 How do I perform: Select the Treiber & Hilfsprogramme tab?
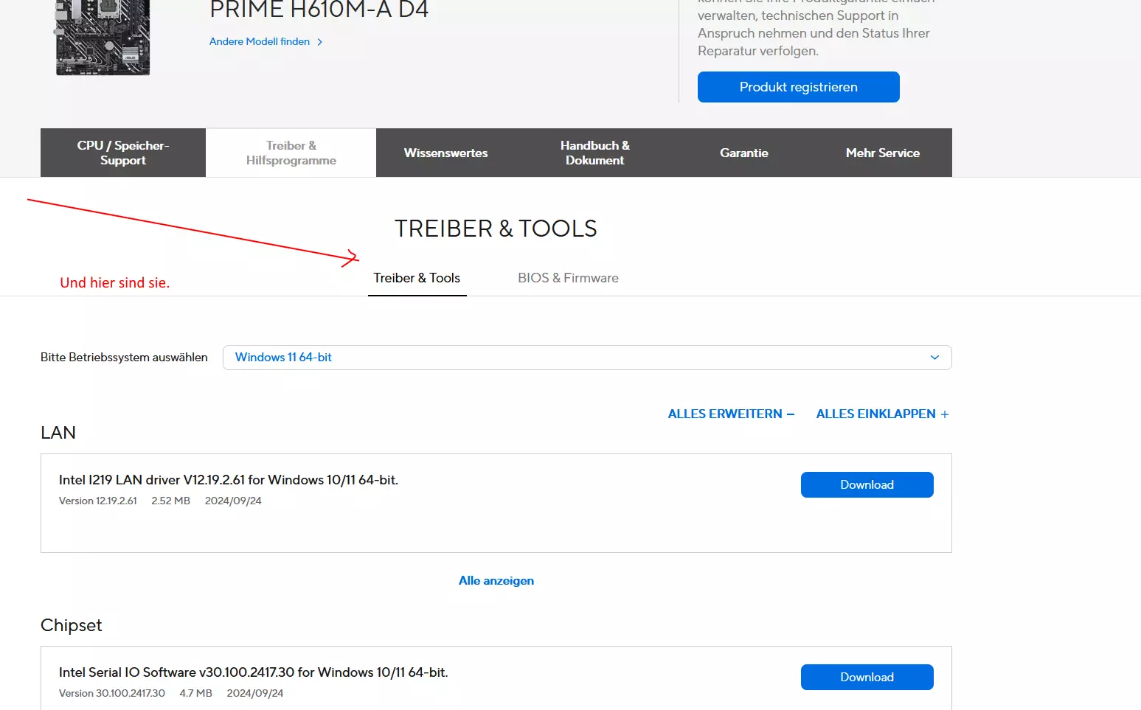(291, 153)
